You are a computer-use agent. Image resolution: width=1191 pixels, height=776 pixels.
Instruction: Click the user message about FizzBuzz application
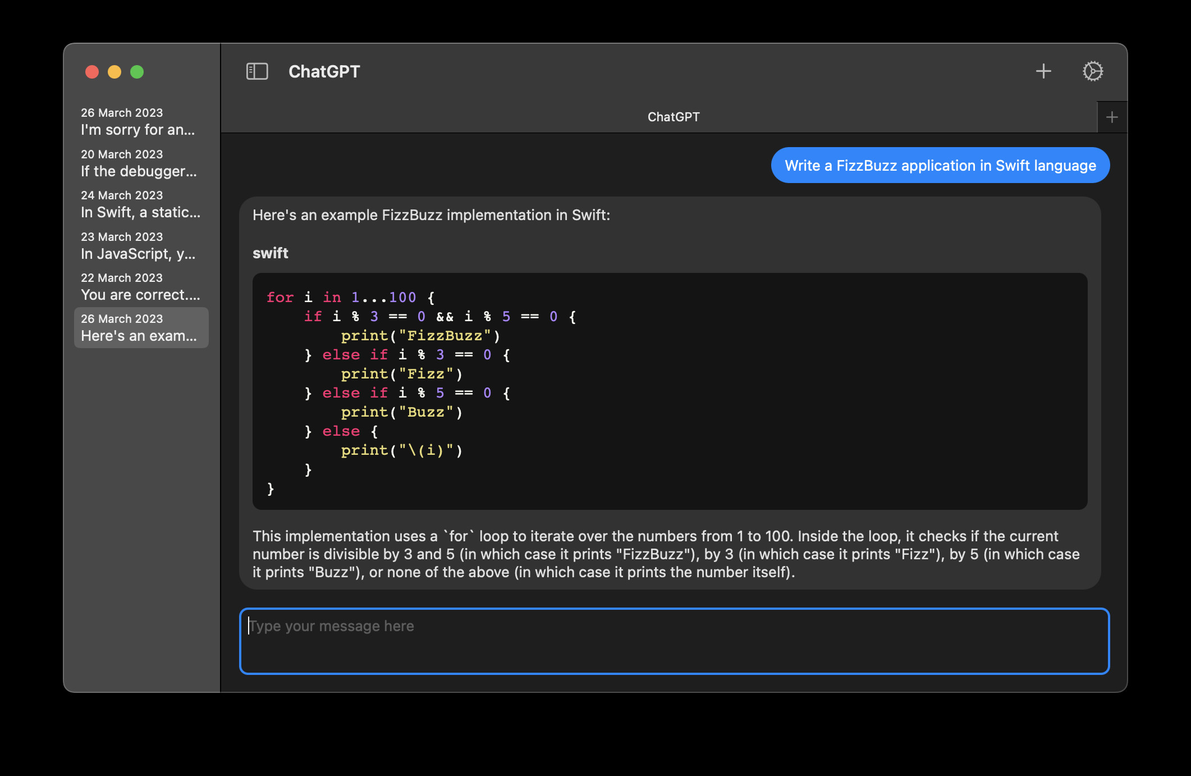[940, 165]
